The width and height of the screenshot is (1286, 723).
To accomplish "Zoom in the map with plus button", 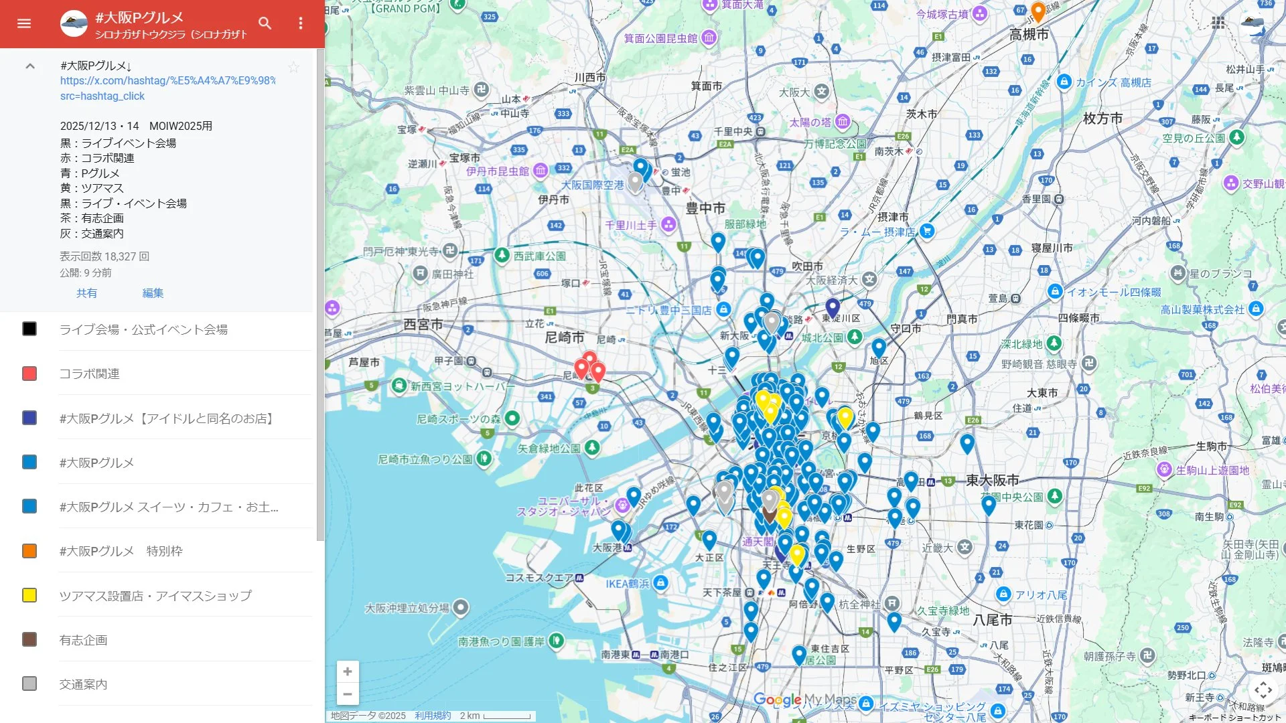I will tap(348, 671).
